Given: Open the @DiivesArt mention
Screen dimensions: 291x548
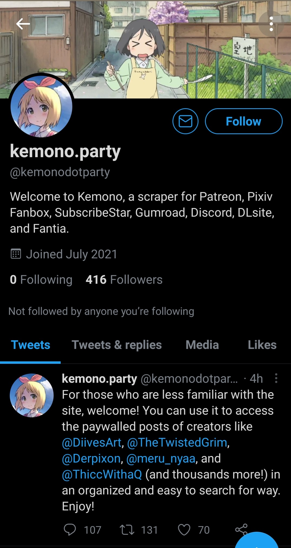Looking at the screenshot, I should 91,443.
